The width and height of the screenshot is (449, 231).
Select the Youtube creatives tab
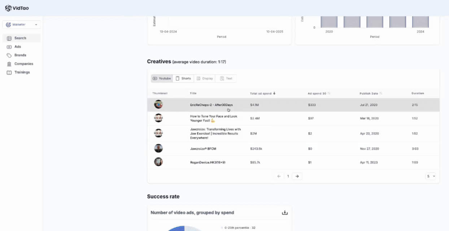tap(162, 78)
